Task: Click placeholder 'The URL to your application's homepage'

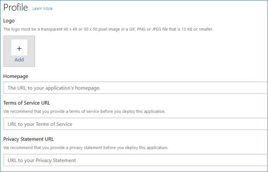Action: [54, 88]
